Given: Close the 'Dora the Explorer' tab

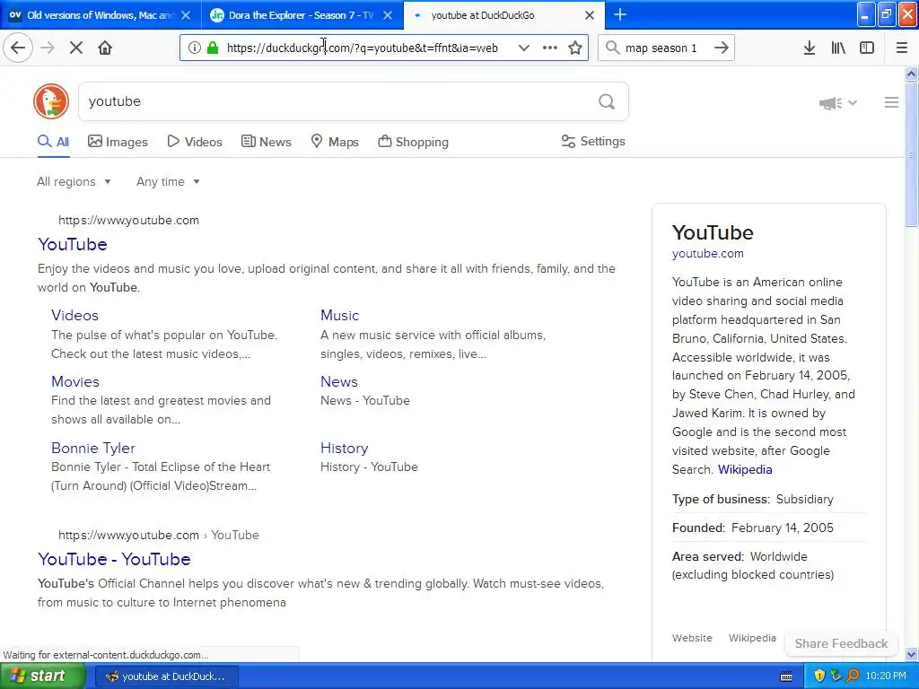Looking at the screenshot, I should pos(388,15).
